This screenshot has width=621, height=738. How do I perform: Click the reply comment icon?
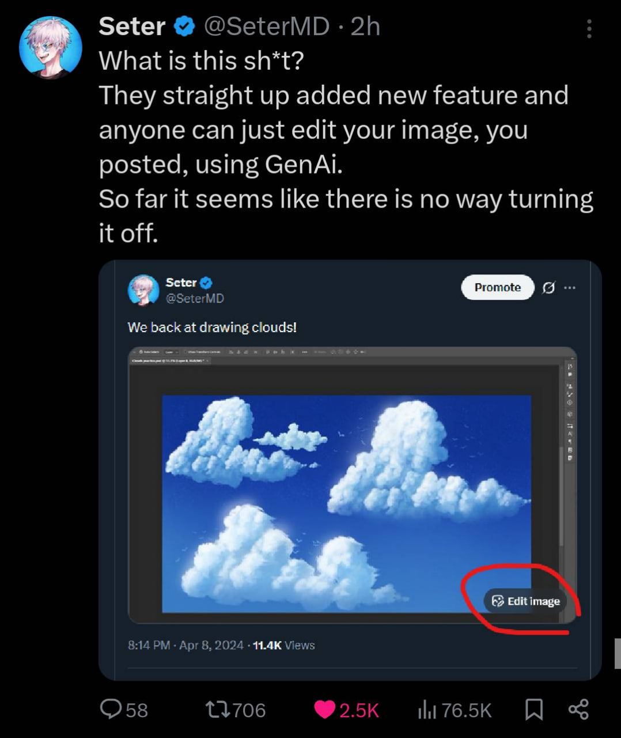(x=111, y=709)
